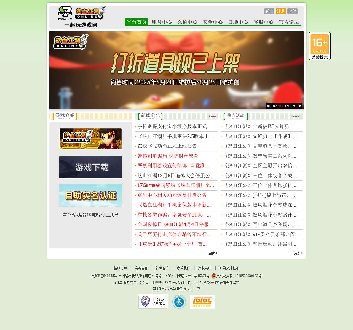Switch to the 账号中心 navigation tab
The image size is (353, 330).
pyautogui.click(x=161, y=22)
